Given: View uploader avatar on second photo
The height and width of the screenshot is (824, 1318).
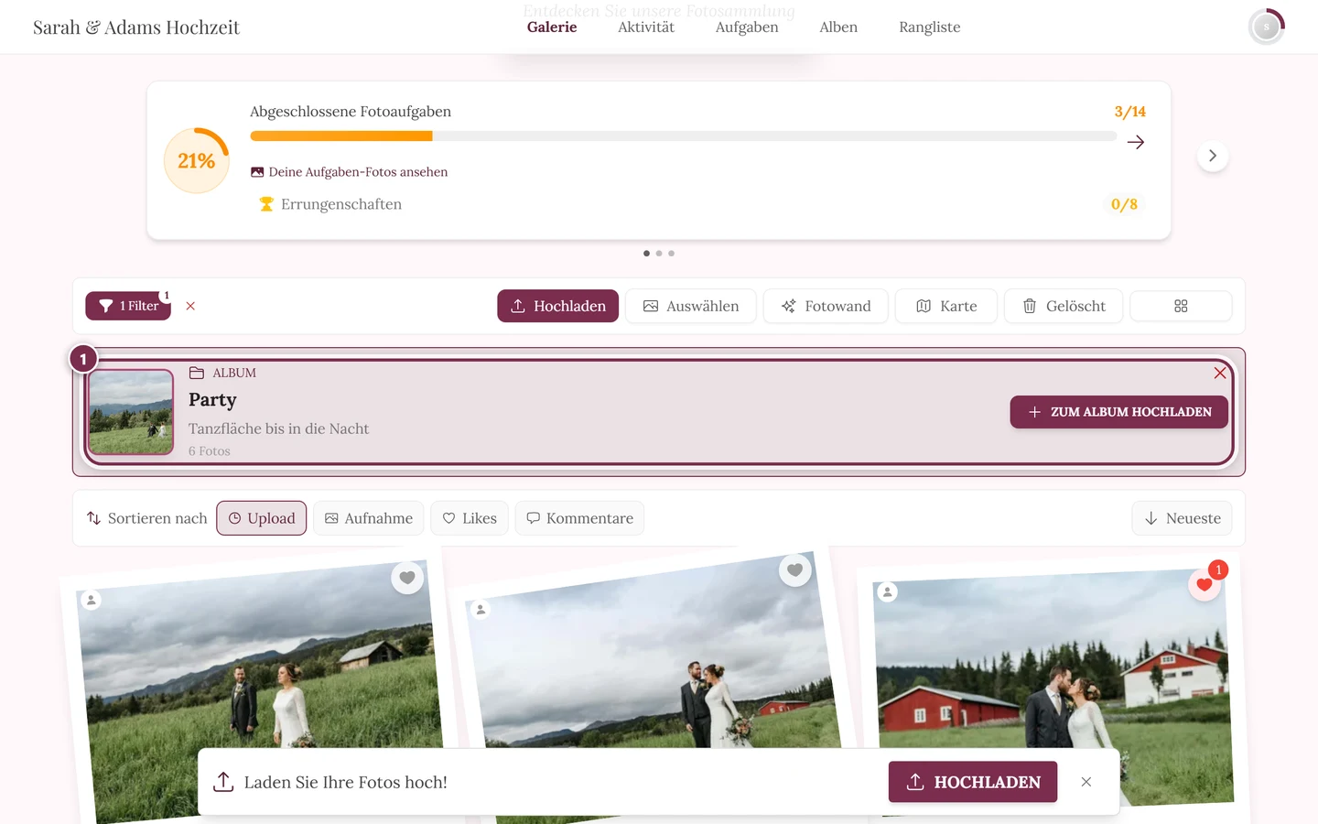Looking at the screenshot, I should coord(481,610).
